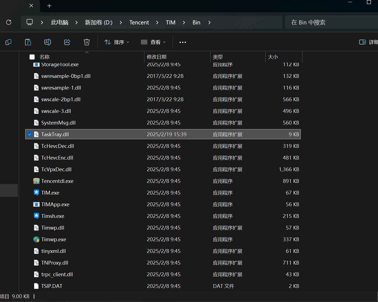Click the TaskTray.dll file icon
The height and width of the screenshot is (302, 378).
coord(36,134)
